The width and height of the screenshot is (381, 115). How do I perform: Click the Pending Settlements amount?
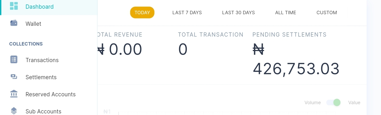[296, 68]
